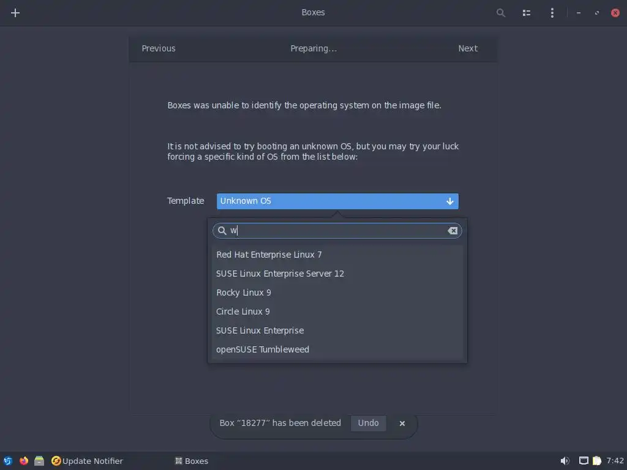The width and height of the screenshot is (627, 470).
Task: Select SUSE Linux Enterprise Server 12
Action: tap(337, 274)
